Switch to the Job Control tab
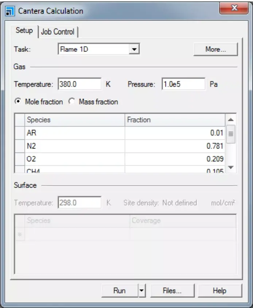Screen dimensions: 253x308 click(58, 31)
